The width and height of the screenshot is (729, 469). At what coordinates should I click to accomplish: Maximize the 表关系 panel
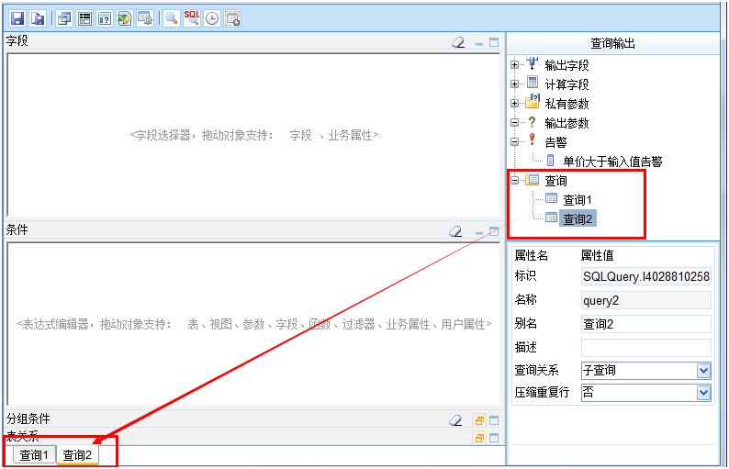pyautogui.click(x=494, y=438)
